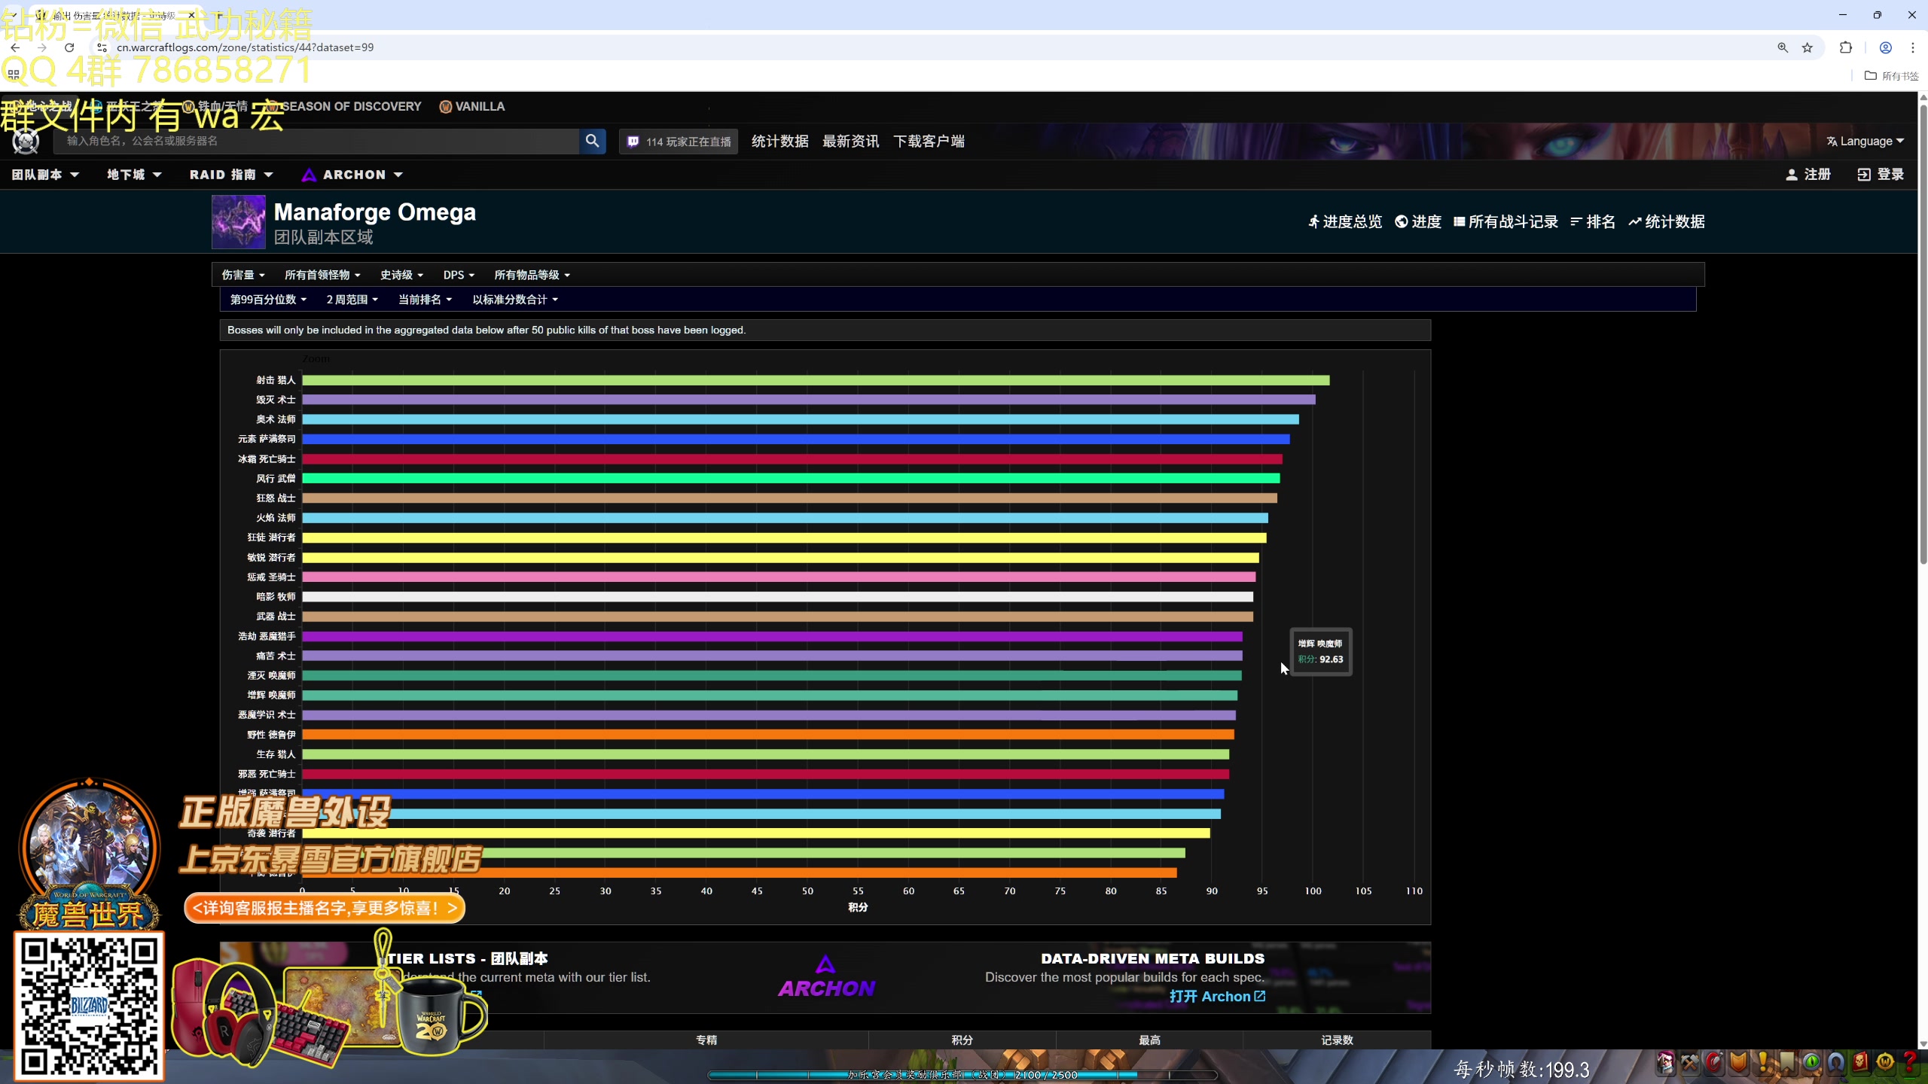Open the achievements shield icon
The height and width of the screenshot is (1084, 1928).
1738,1062
